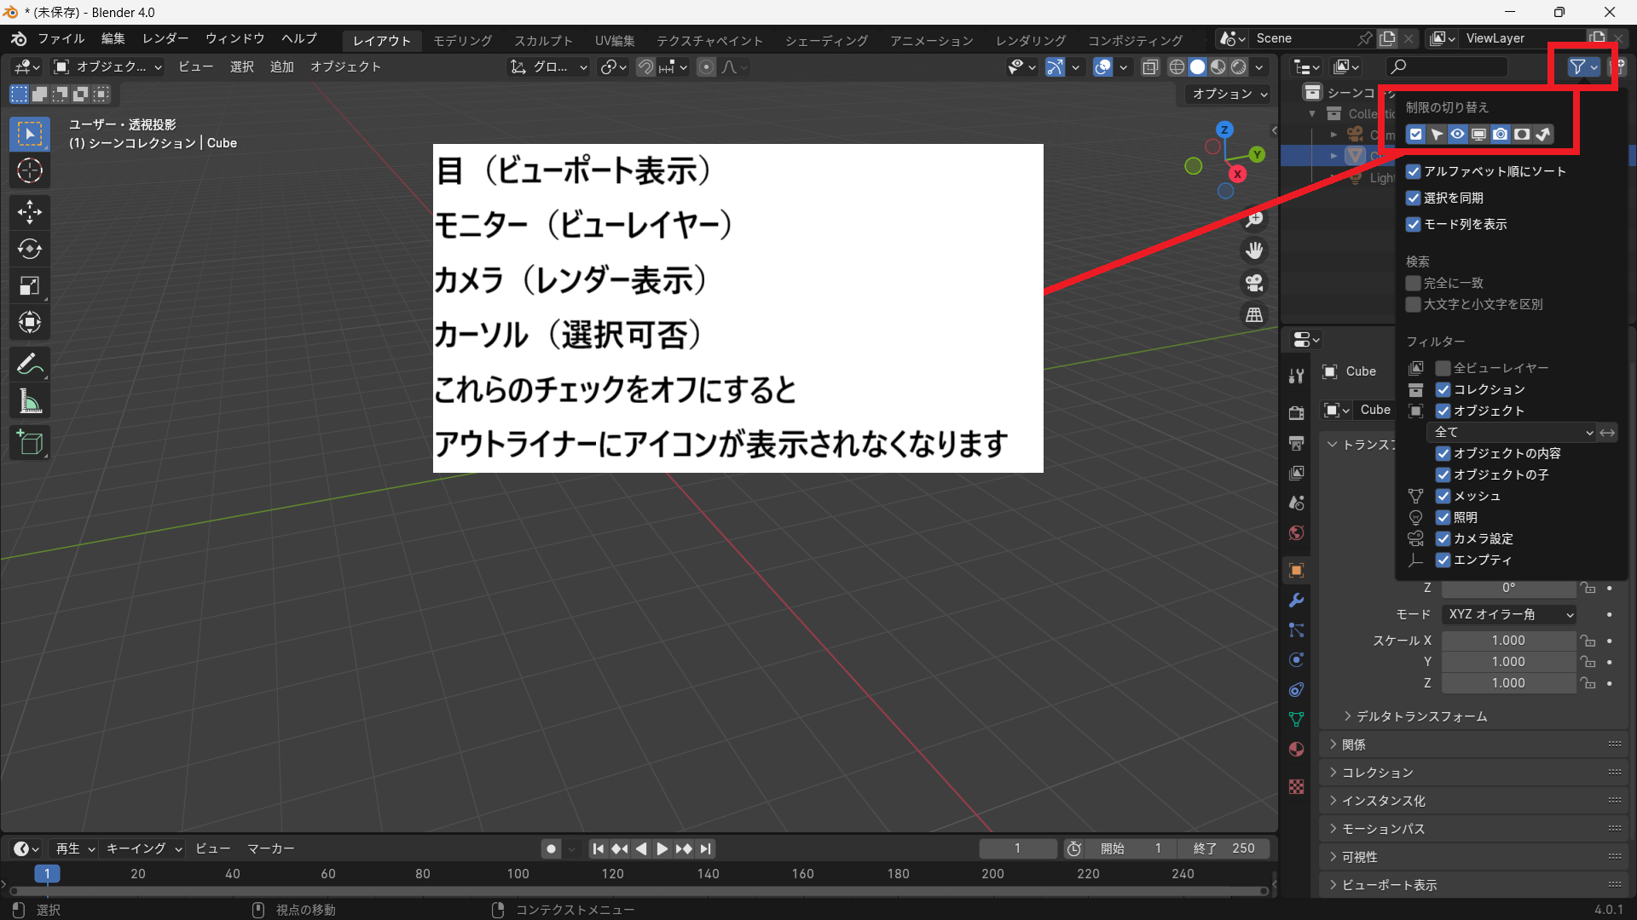1637x920 pixels.
Task: Uncheck アルファベット順にソート checkbox
Action: (x=1414, y=171)
